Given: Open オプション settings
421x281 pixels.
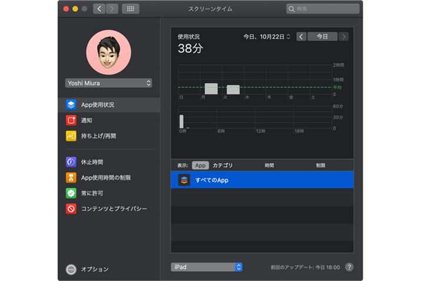Looking at the screenshot, I should coord(87,269).
